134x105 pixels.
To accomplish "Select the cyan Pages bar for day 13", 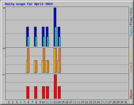I will tap(56, 36).
